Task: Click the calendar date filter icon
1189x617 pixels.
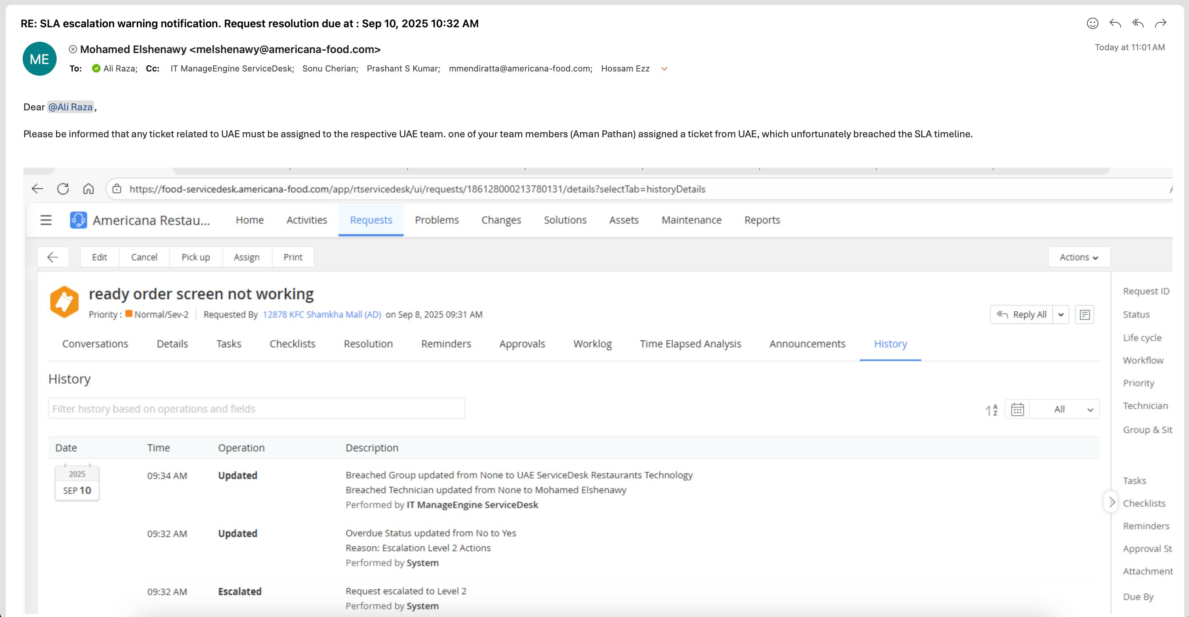Action: 1017,409
